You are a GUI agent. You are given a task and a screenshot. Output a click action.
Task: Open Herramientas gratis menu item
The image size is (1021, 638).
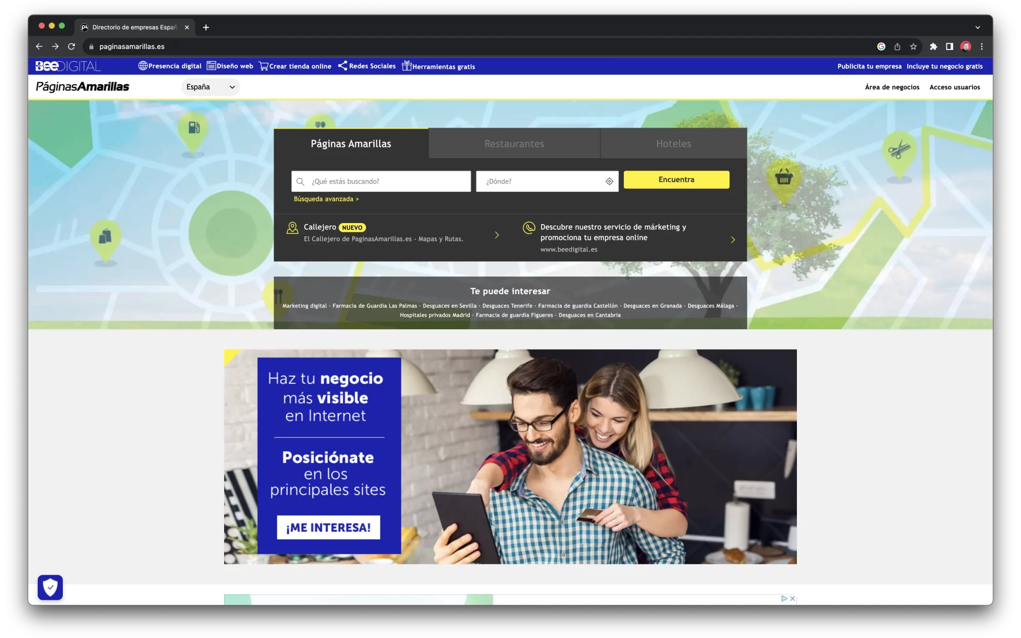438,66
